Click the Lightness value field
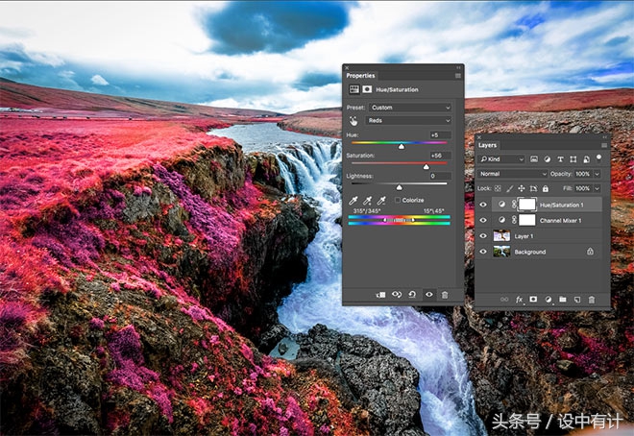Image resolution: width=634 pixels, height=436 pixels. coord(440,176)
